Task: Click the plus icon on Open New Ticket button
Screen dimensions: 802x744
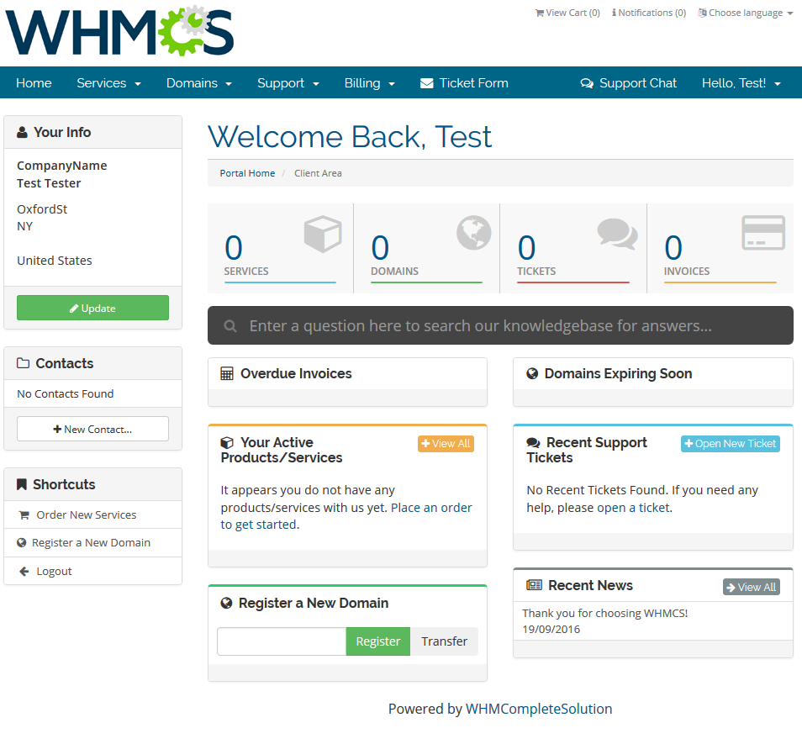Action: (689, 444)
